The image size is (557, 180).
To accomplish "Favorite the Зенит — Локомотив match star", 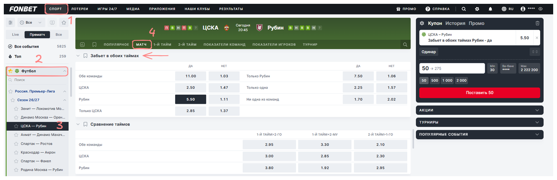I will [x=16, y=109].
